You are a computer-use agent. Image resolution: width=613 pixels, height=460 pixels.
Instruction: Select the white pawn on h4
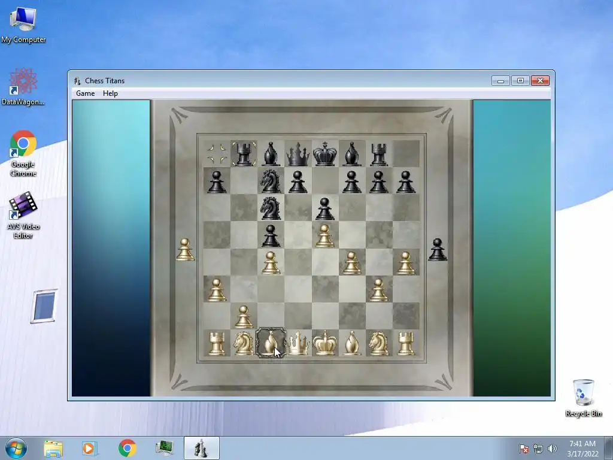406,262
